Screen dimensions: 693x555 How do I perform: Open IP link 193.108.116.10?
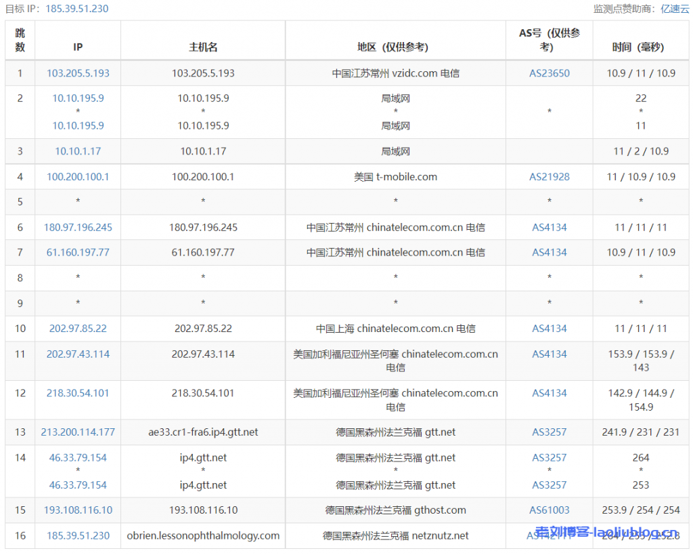tap(78, 510)
